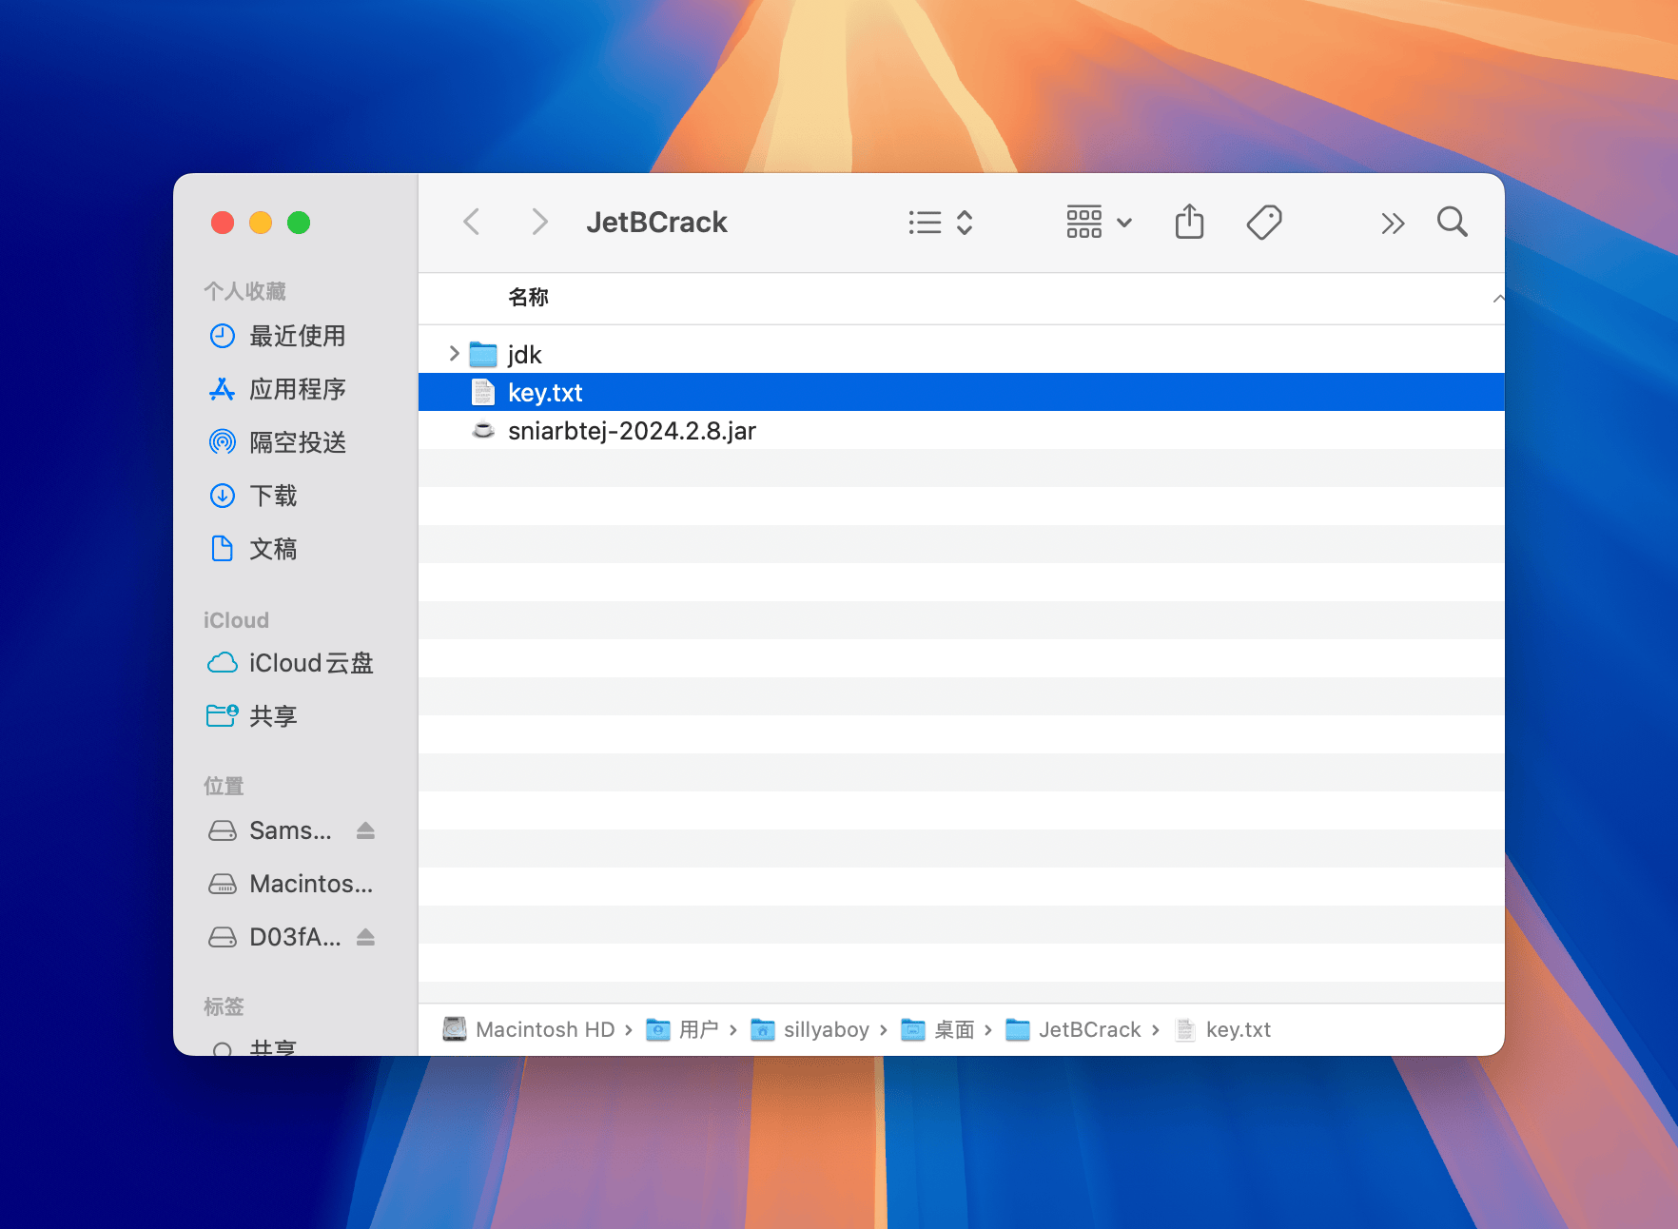1678x1229 pixels.
Task: Click the Tags toolbar icon
Action: click(1264, 223)
